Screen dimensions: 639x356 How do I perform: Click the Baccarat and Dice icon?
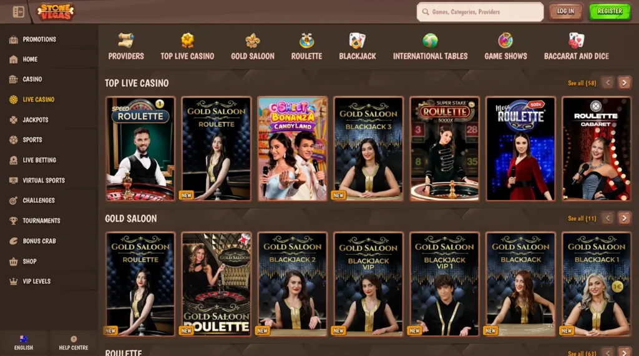(576, 41)
